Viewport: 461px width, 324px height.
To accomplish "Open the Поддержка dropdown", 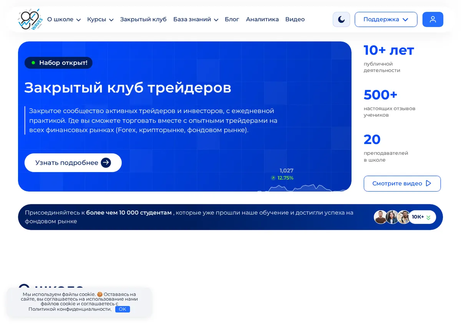I will [386, 20].
